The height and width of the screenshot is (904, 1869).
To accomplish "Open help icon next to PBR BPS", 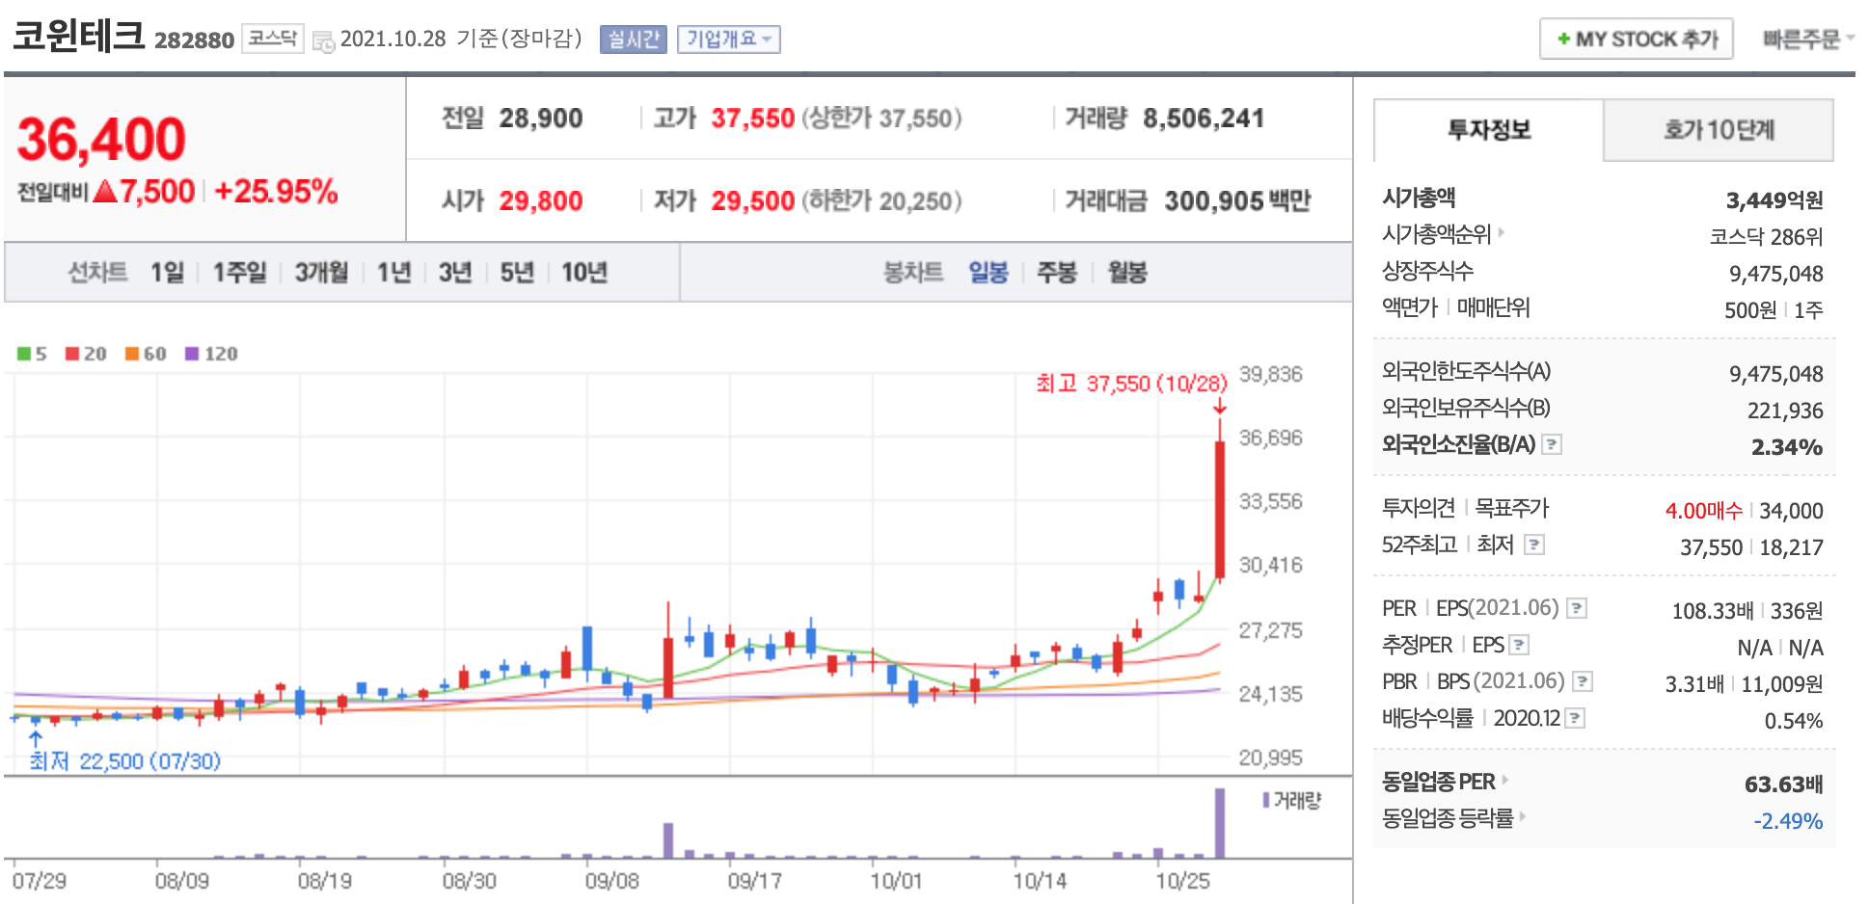I will tap(1583, 681).
